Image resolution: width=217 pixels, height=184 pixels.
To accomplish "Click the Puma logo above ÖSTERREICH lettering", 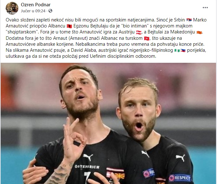I will click(x=88, y=157).
